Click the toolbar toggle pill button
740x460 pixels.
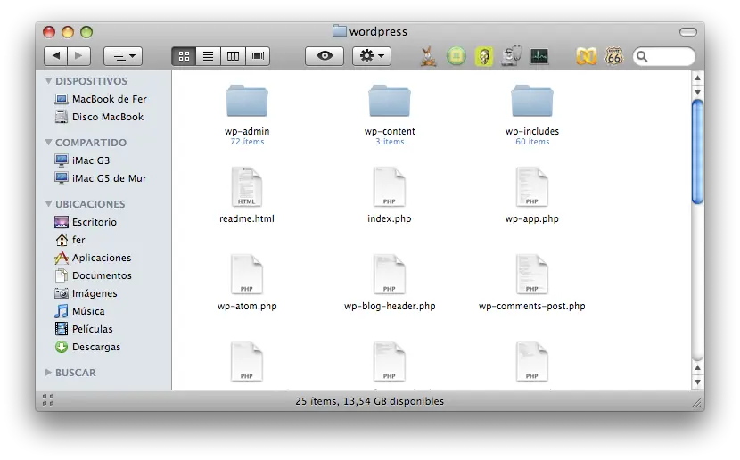[x=687, y=32]
